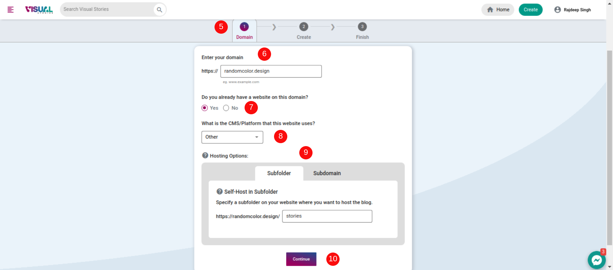613x270 pixels.
Task: Click the Home button
Action: pos(498,10)
